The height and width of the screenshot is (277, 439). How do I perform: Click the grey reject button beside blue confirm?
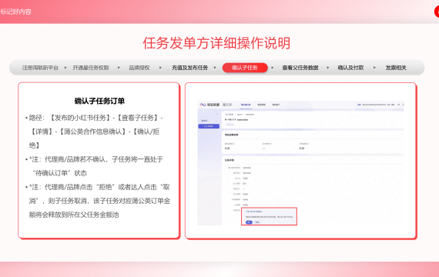(x=257, y=222)
